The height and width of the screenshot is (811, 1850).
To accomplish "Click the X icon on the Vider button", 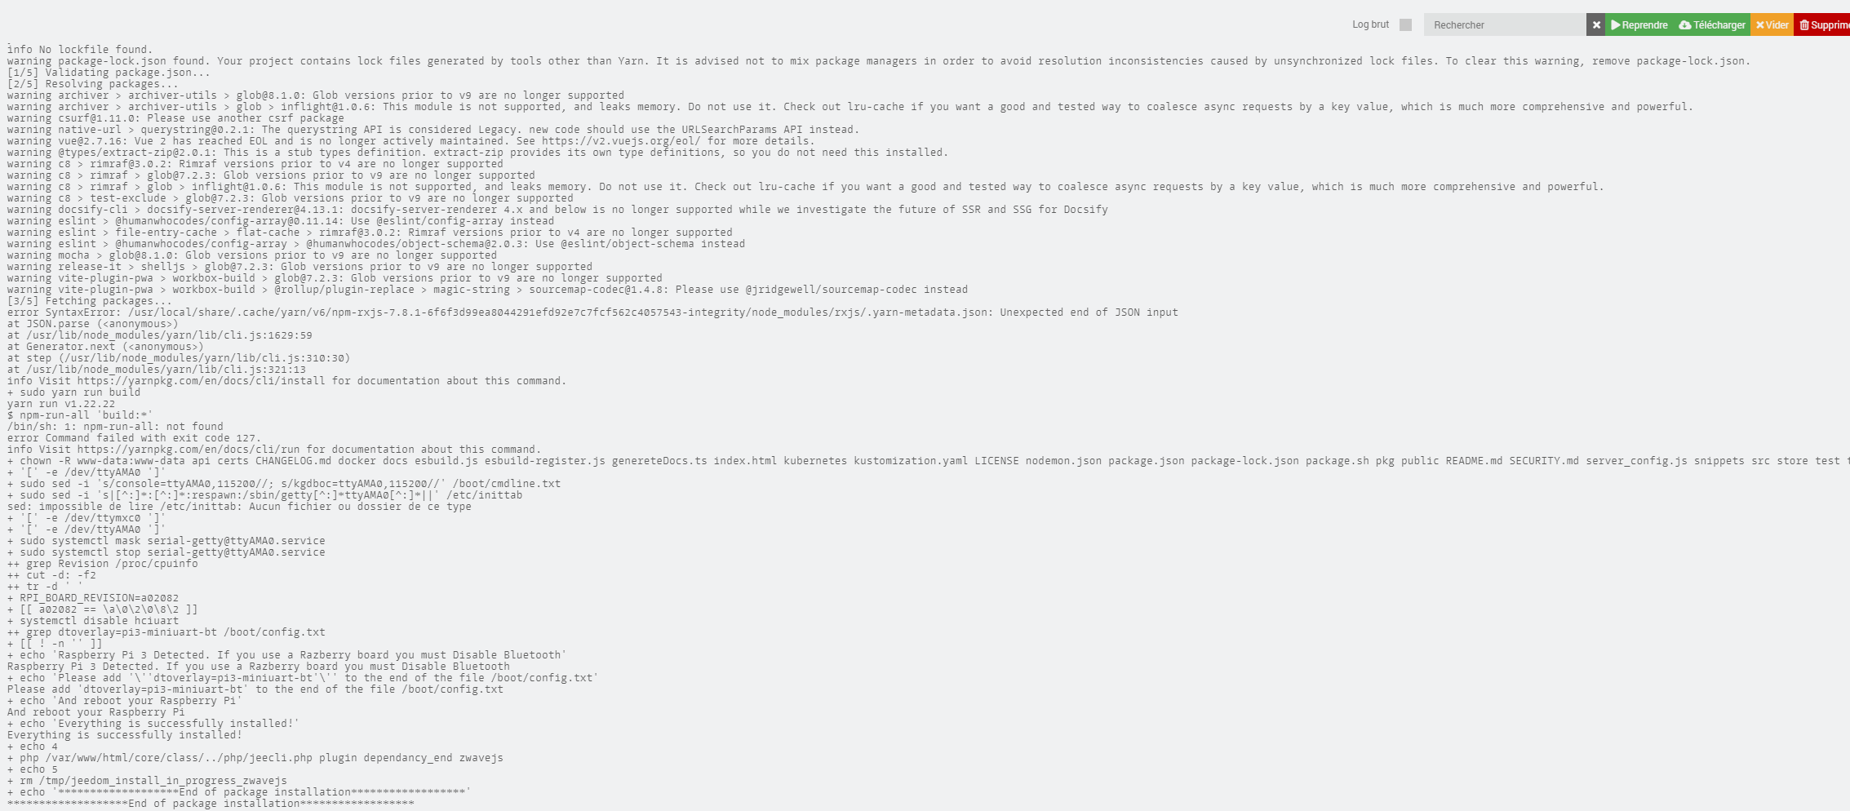I will click(x=1760, y=25).
